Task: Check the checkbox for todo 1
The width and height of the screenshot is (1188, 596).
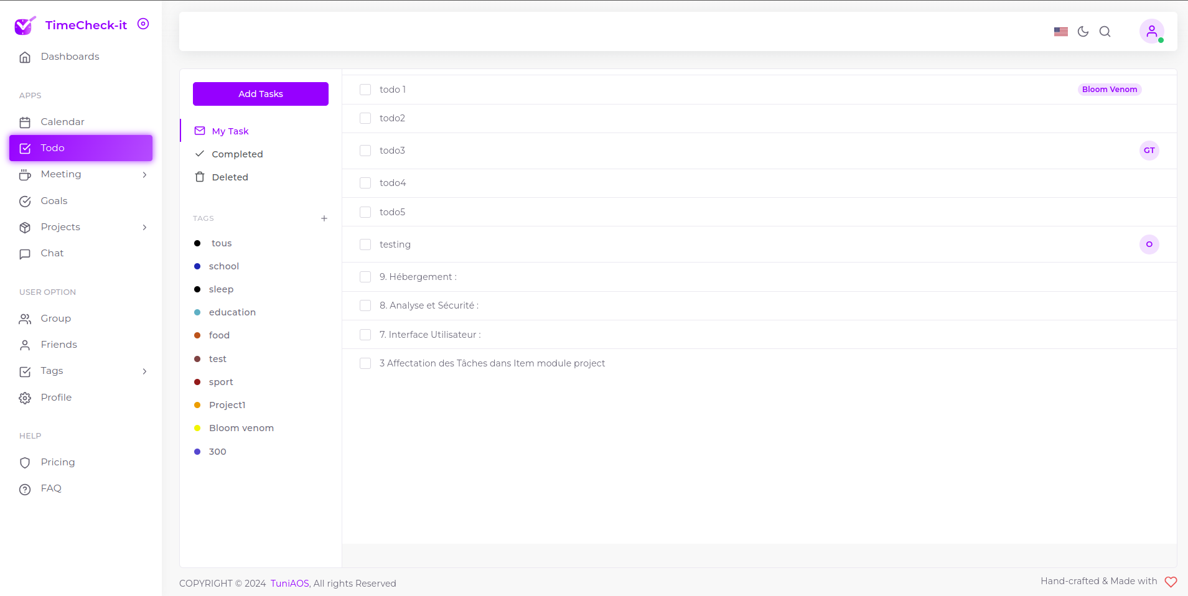Action: (365, 90)
